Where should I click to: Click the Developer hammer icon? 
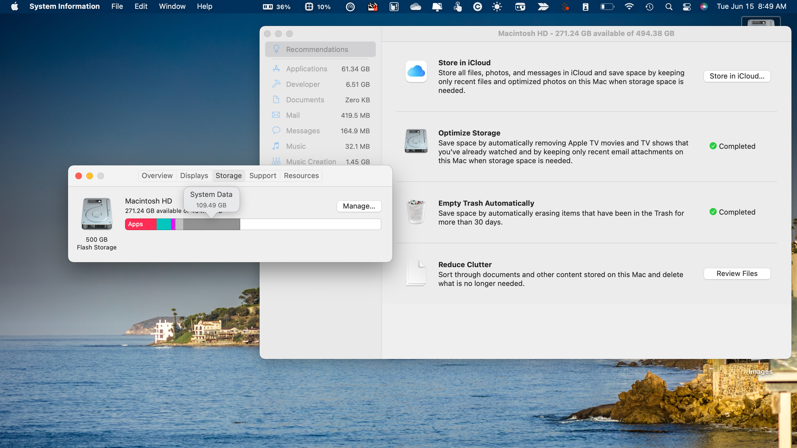[x=276, y=84]
